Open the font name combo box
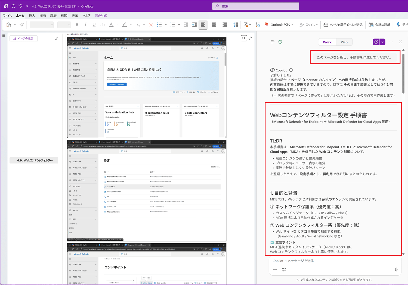The image size is (408, 285). tap(41, 25)
